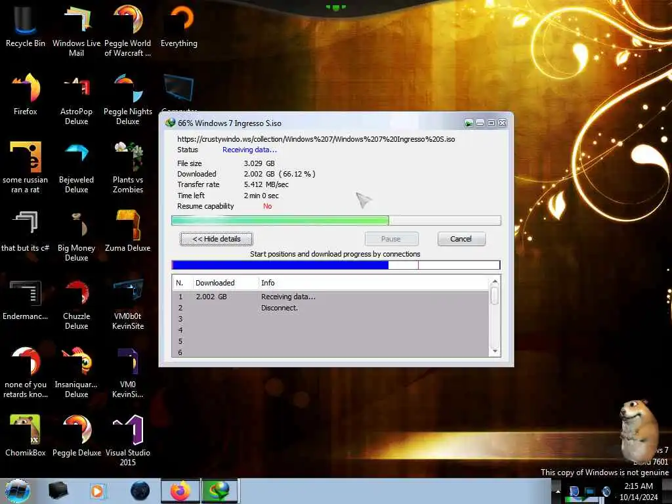Click the crustywindo.ws download URL text
This screenshot has width=672, height=504.
[316, 139]
